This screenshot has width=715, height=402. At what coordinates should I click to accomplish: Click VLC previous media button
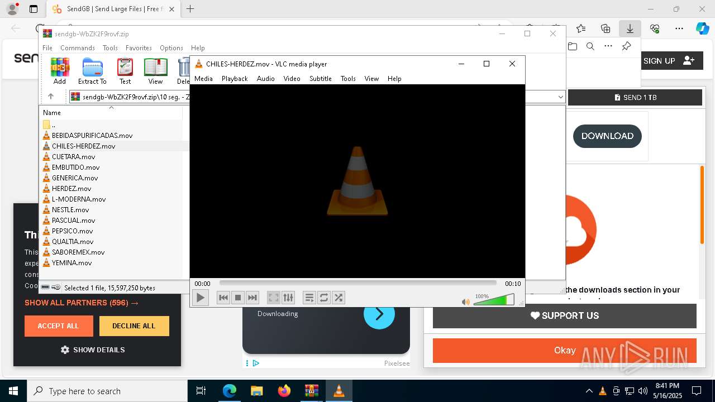pyautogui.click(x=223, y=298)
